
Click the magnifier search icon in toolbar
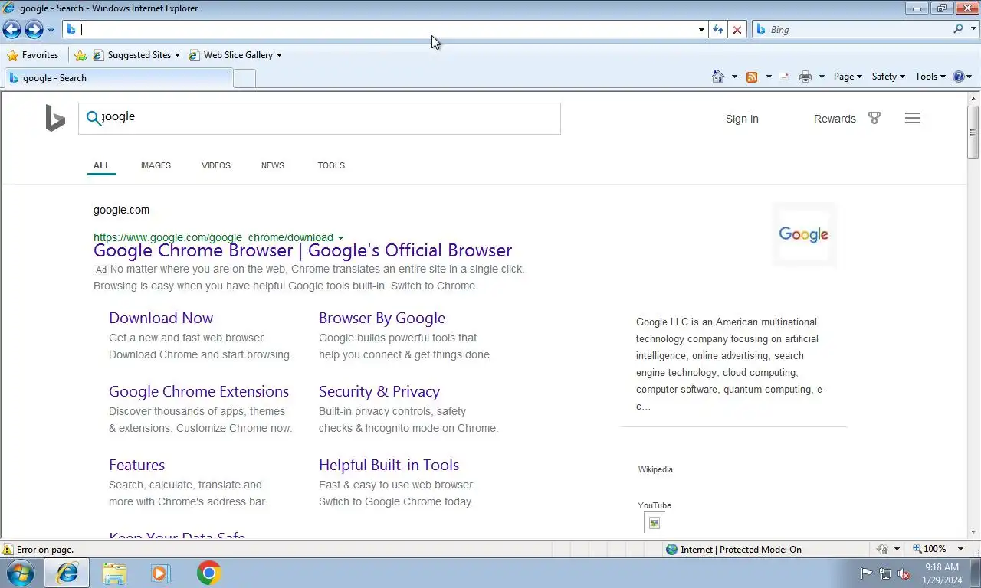click(x=958, y=29)
